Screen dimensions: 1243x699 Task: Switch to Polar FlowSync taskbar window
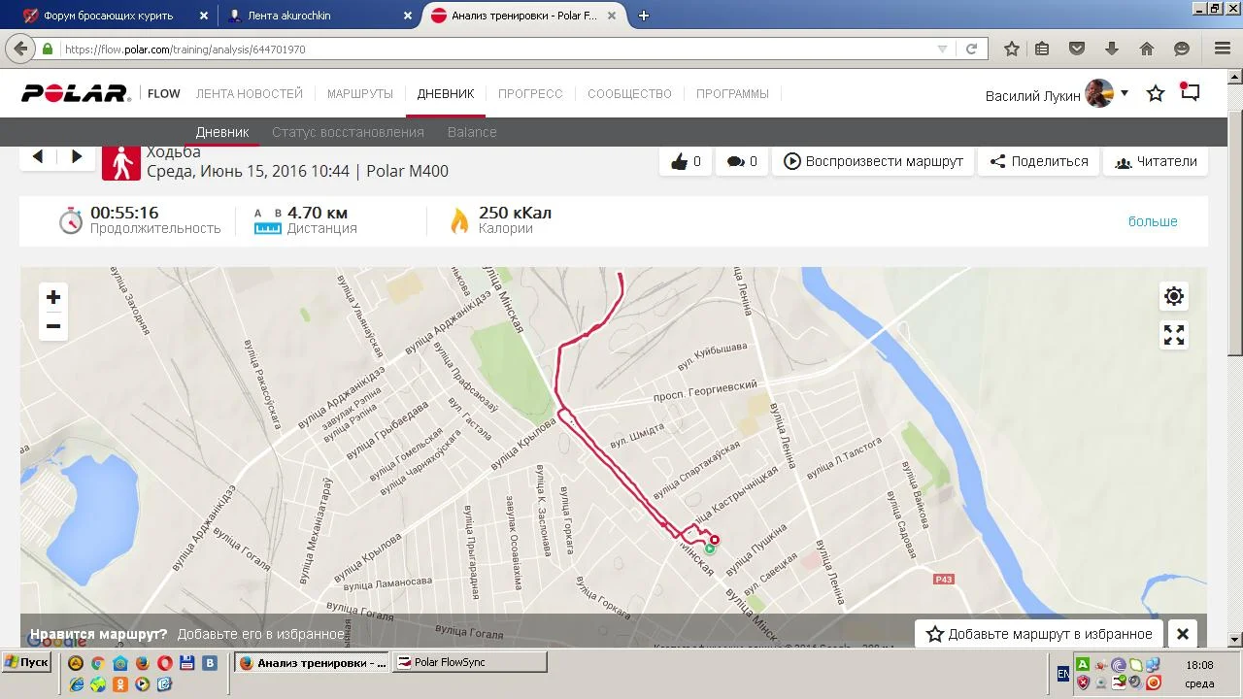(x=471, y=662)
